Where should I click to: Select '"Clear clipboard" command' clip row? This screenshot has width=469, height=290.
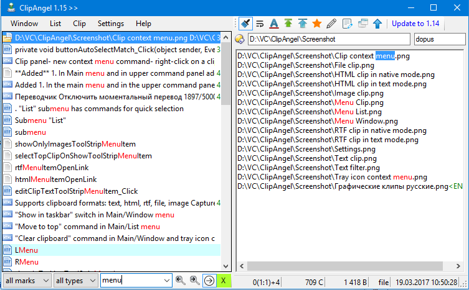click(111, 238)
